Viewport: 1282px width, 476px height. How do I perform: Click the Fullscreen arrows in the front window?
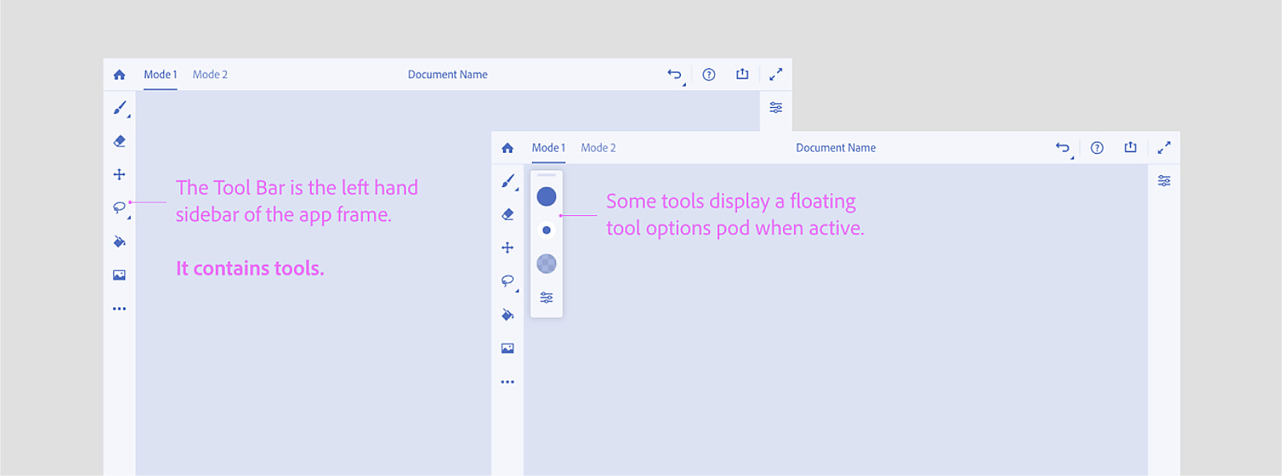(1163, 148)
